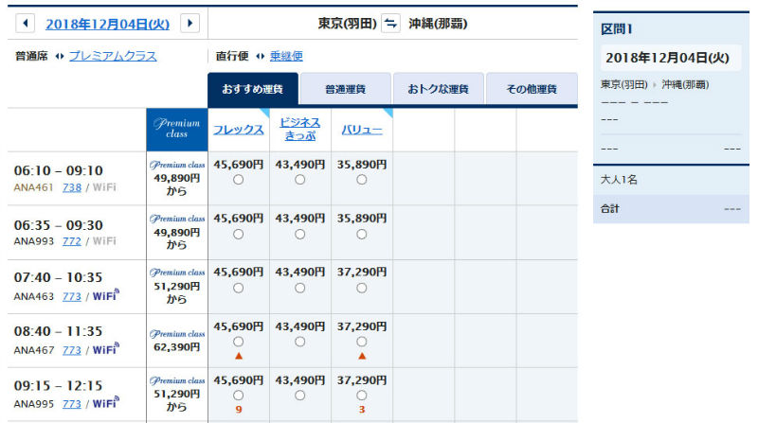Switch to おトクな運賃 tab

(x=438, y=89)
